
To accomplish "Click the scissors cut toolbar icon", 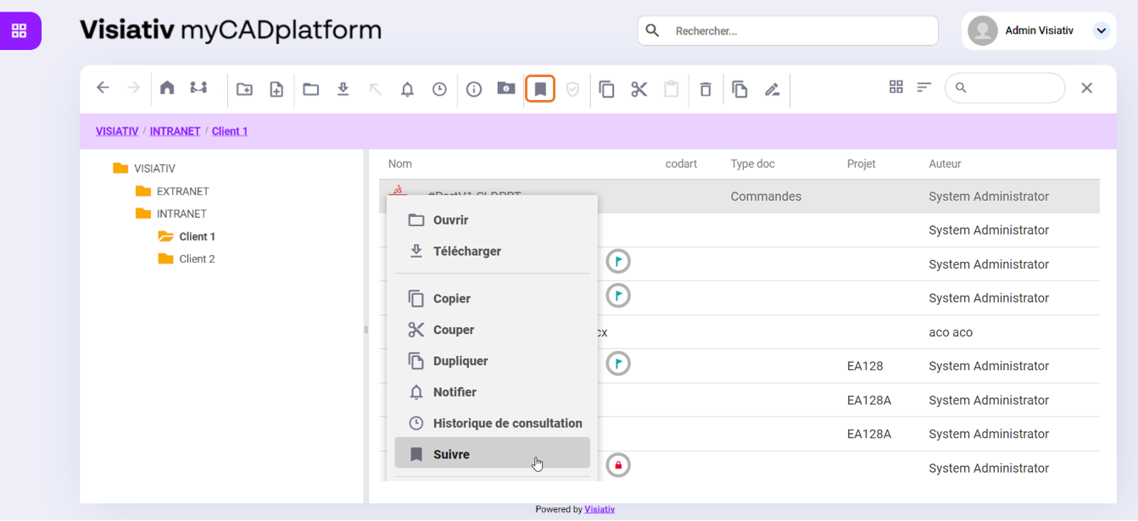I will 639,89.
